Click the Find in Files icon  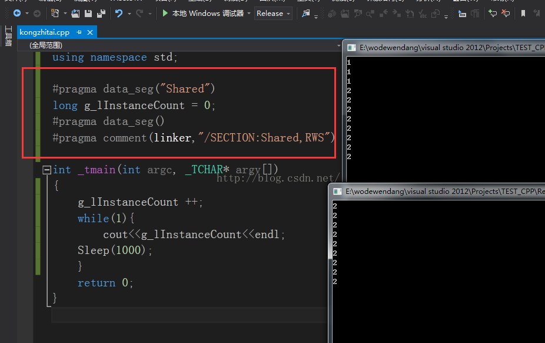click(306, 14)
